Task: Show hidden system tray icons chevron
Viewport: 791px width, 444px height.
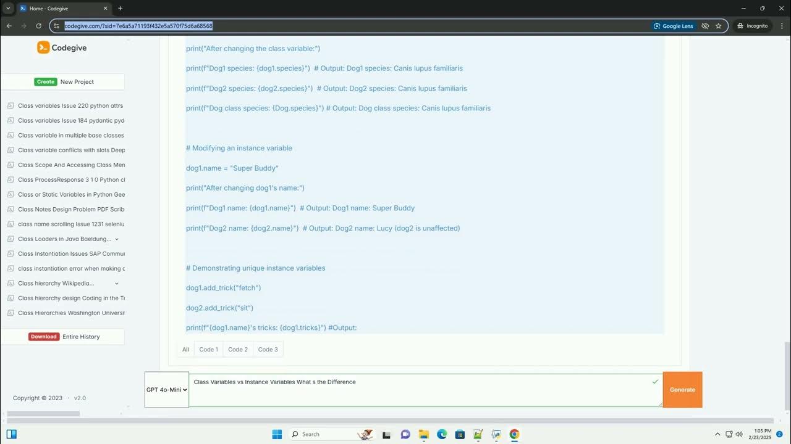Action: tap(717, 434)
